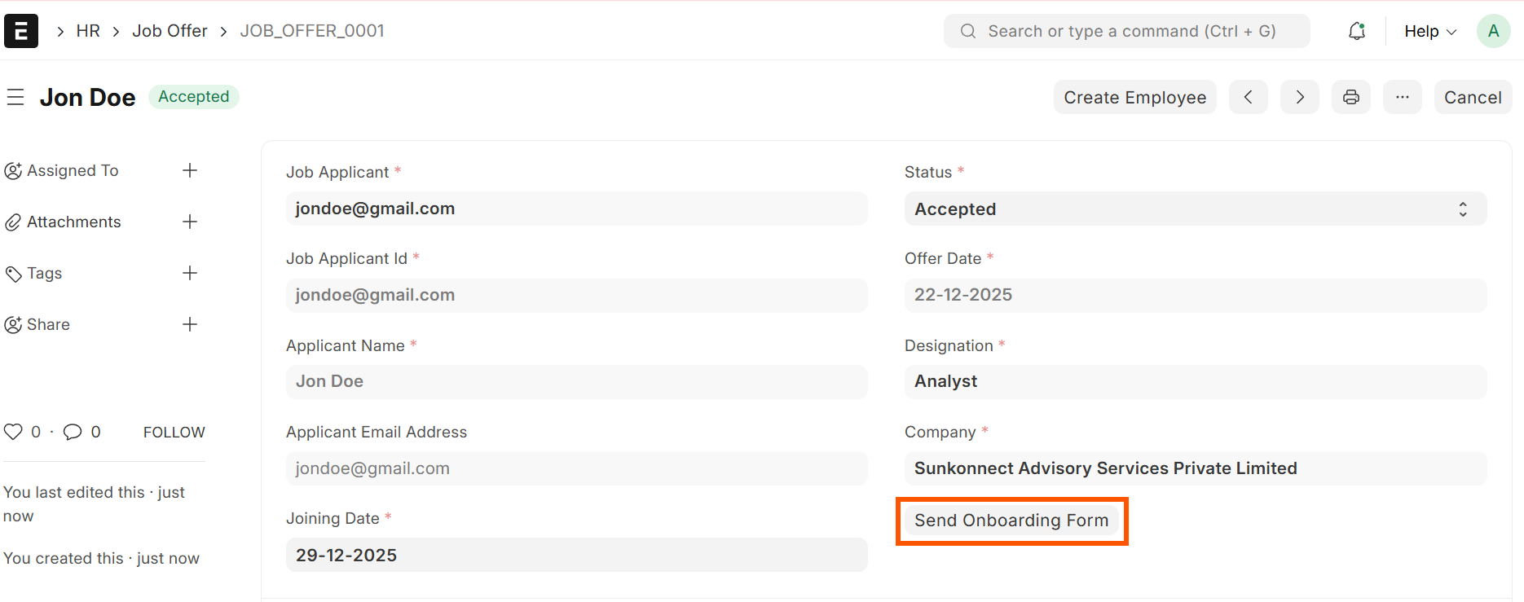Open the user avatar menu
1524x602 pixels.
(x=1494, y=31)
